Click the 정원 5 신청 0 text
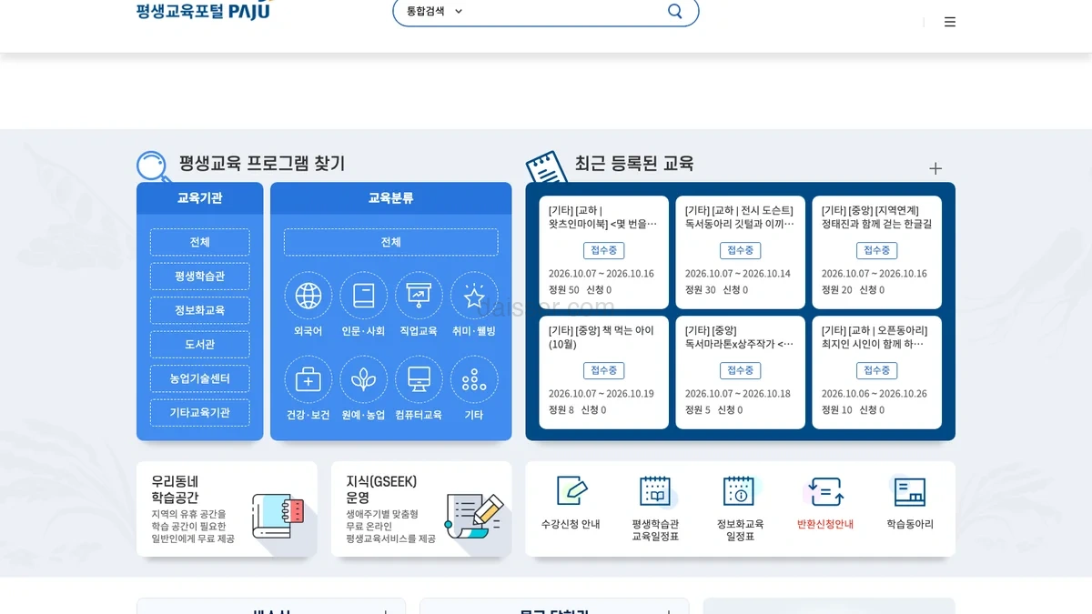This screenshot has height=614, width=1092. click(714, 410)
